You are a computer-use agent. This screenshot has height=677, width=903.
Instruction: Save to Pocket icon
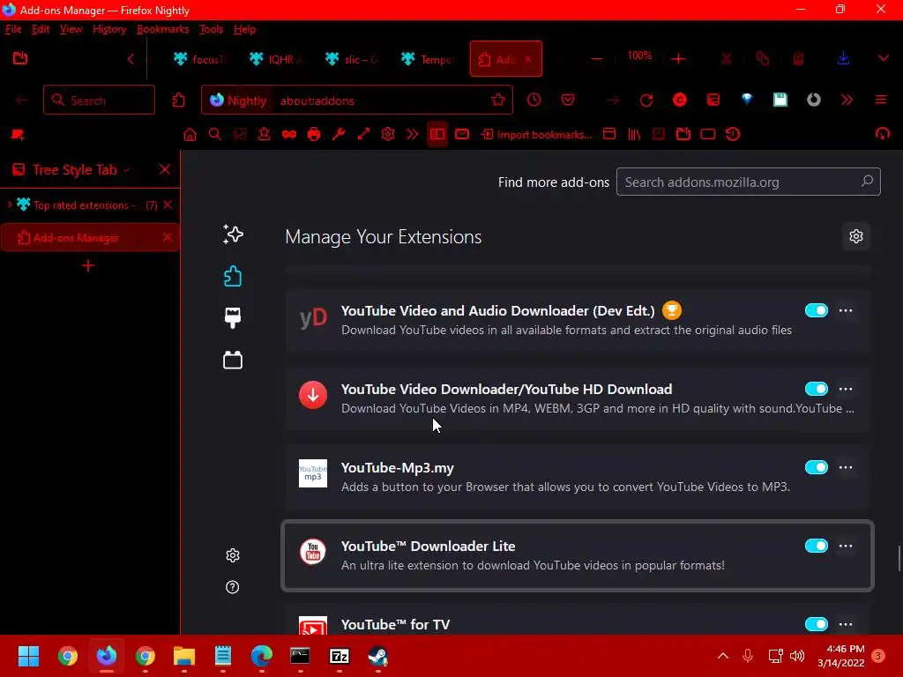568,100
